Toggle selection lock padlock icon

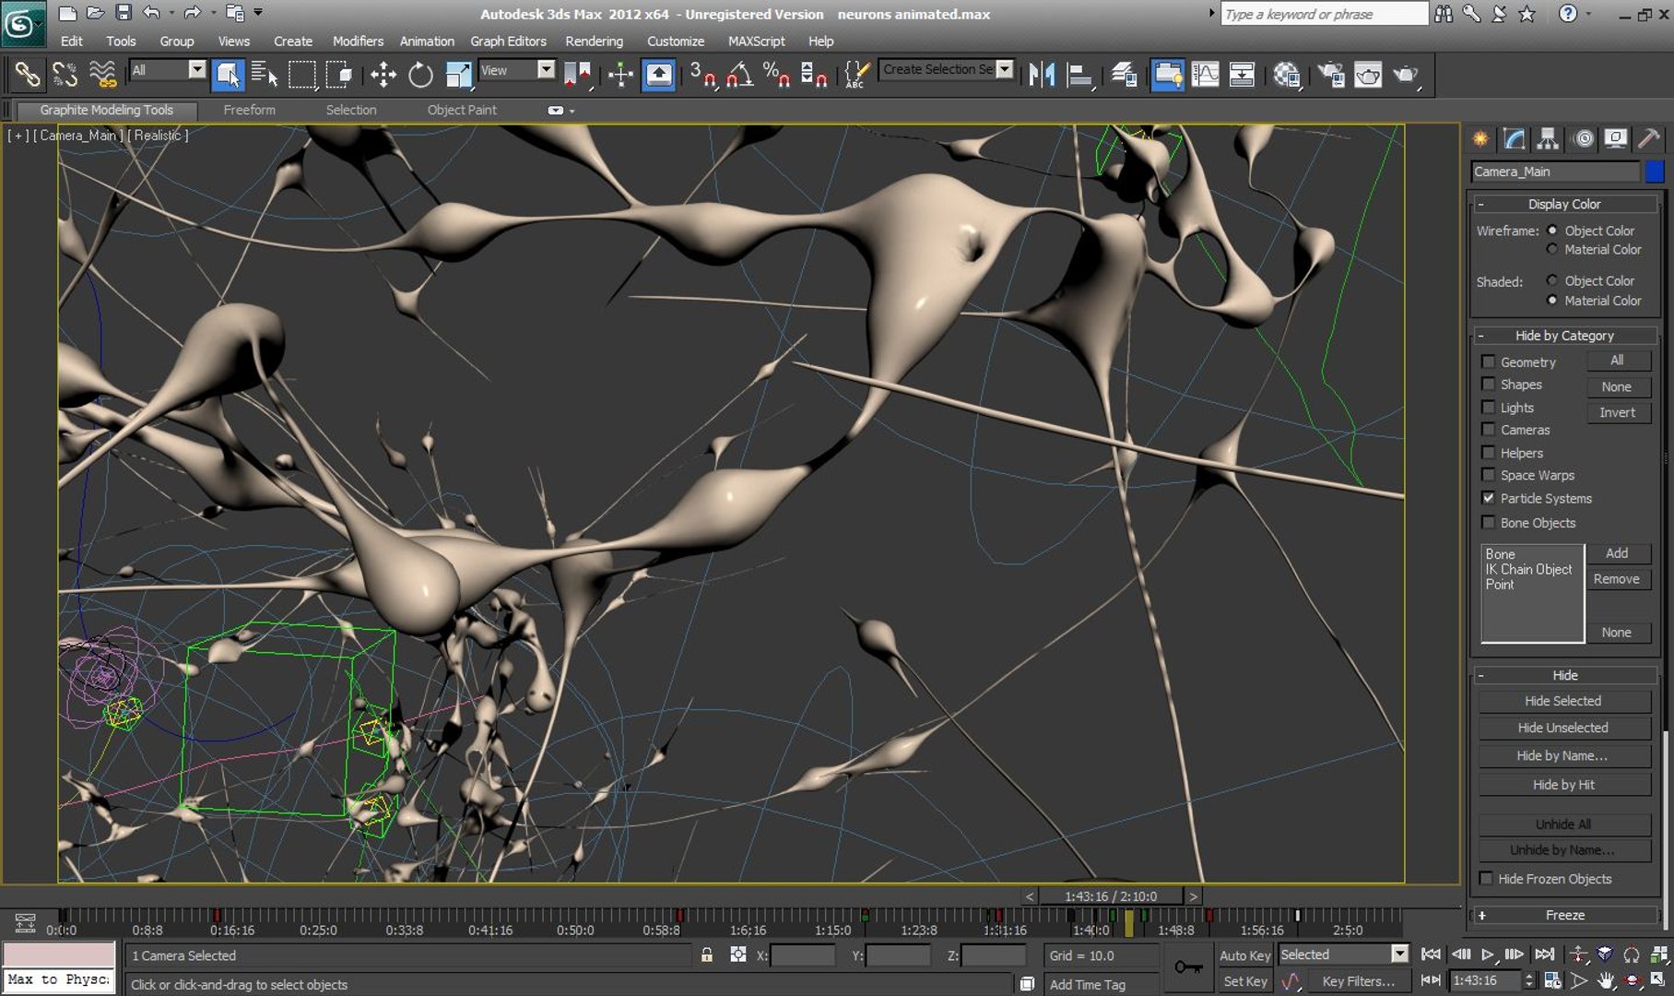click(x=706, y=954)
